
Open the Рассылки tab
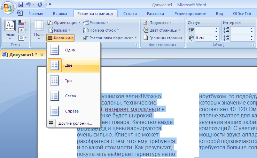point(155,14)
